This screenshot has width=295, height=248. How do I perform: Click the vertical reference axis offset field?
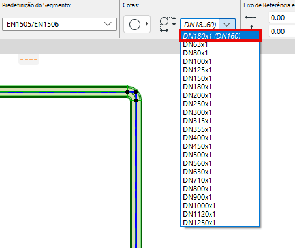282,31
